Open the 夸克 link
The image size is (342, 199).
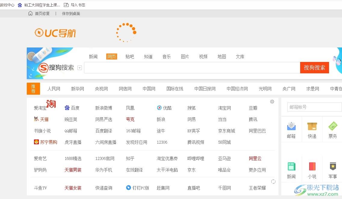pos(130,119)
